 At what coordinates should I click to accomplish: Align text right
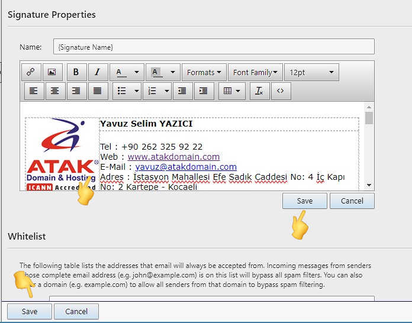76,91
